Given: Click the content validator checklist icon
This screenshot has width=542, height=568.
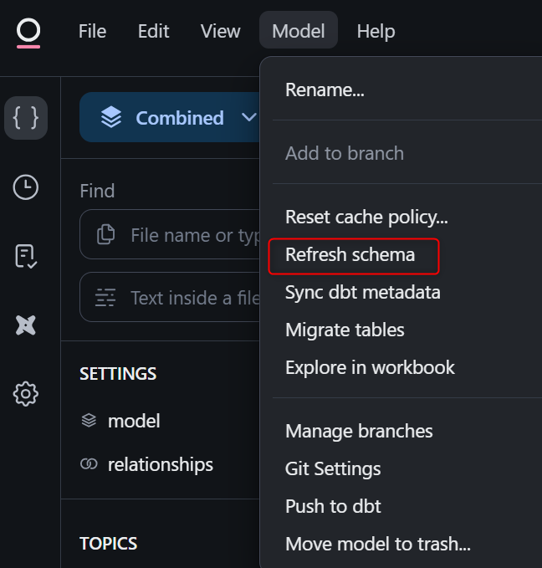Looking at the screenshot, I should [x=26, y=256].
